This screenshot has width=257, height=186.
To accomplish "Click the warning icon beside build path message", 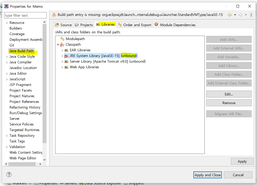I will click(x=54, y=15).
